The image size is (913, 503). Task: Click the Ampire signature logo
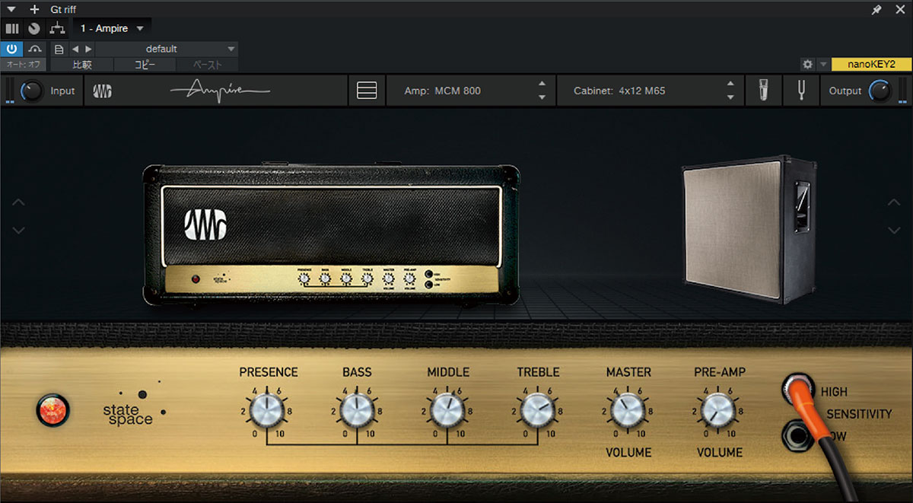[x=220, y=91]
